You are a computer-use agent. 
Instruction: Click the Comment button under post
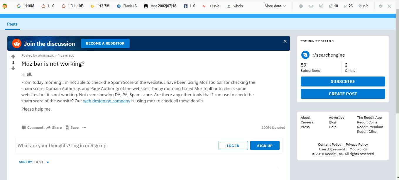[x=32, y=128]
